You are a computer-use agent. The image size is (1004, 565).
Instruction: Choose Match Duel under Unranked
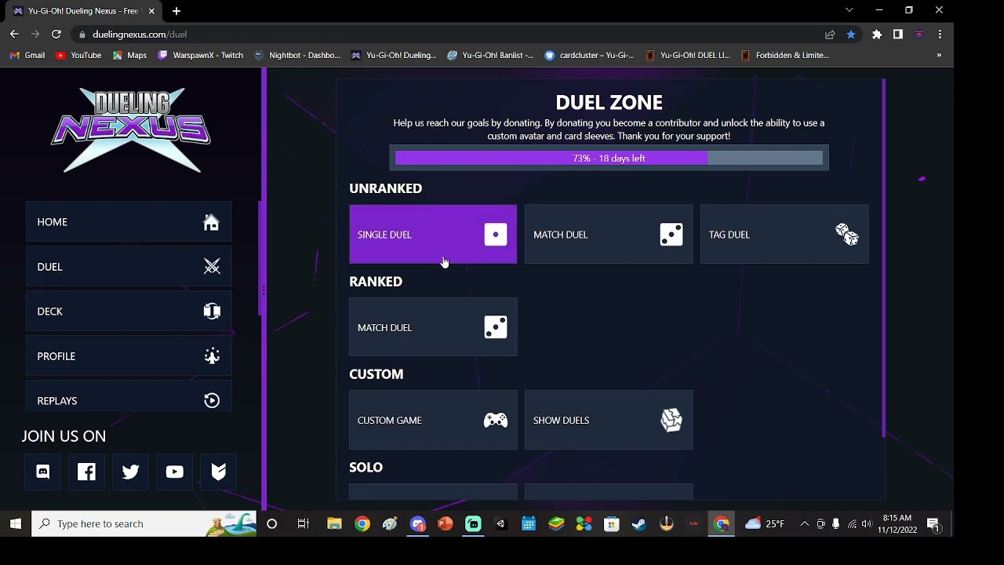point(609,235)
